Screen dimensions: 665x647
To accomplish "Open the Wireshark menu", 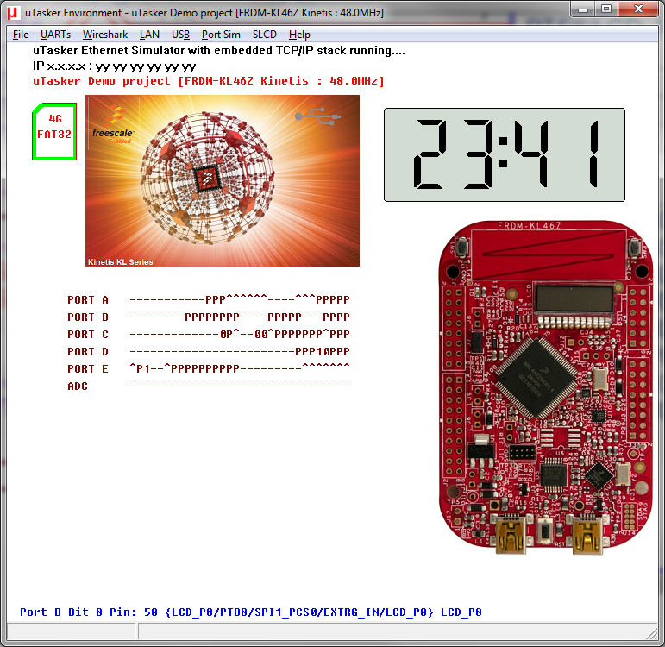I will click(x=104, y=35).
